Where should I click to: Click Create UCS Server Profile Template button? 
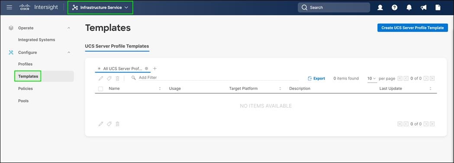click(412, 28)
